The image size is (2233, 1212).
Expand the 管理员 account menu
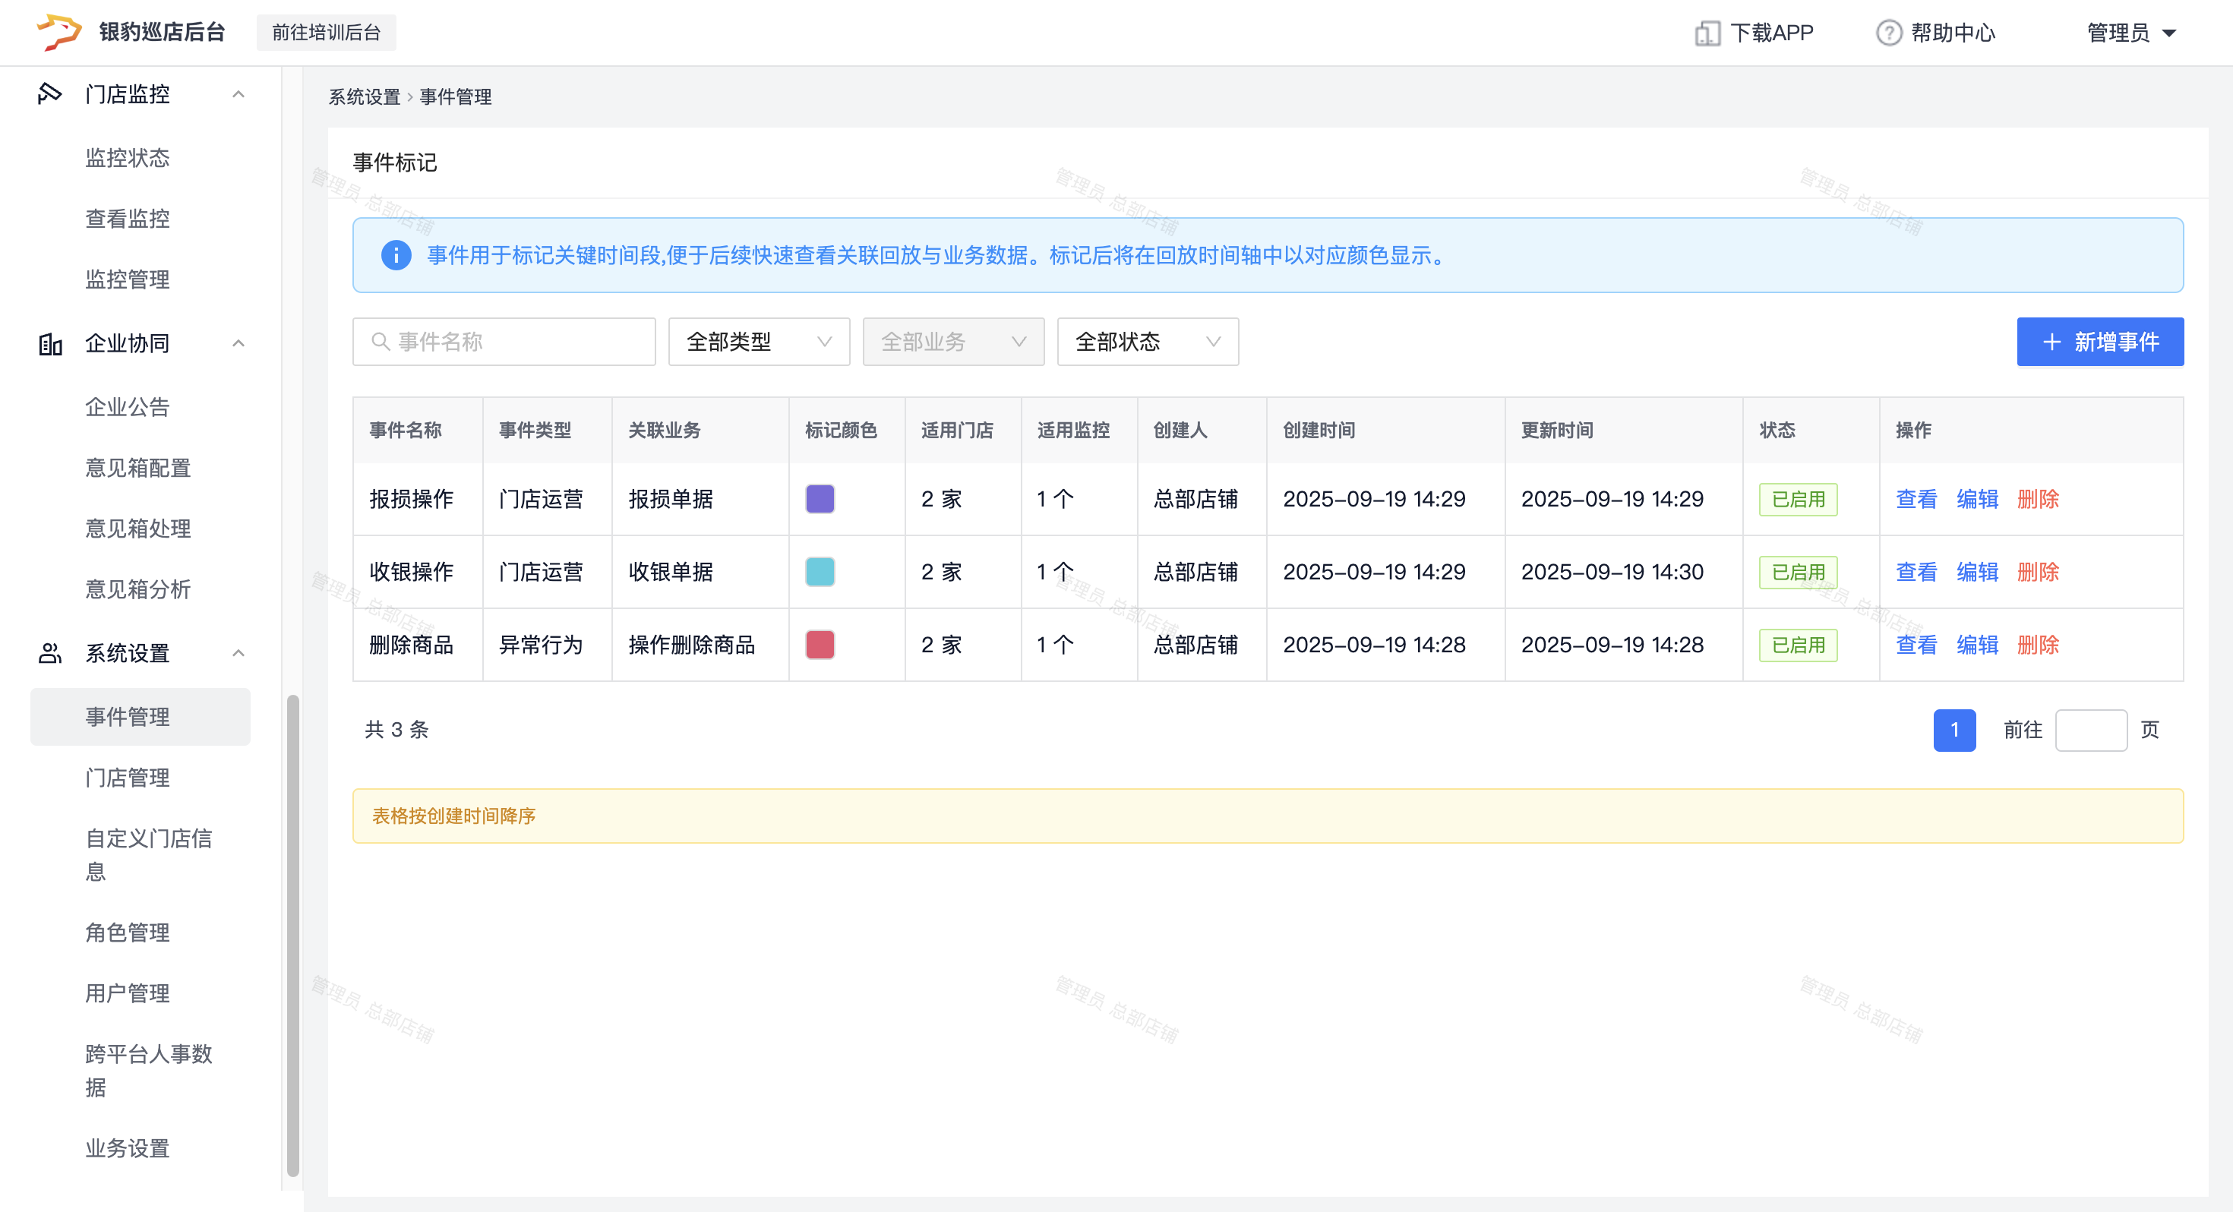tap(2133, 33)
